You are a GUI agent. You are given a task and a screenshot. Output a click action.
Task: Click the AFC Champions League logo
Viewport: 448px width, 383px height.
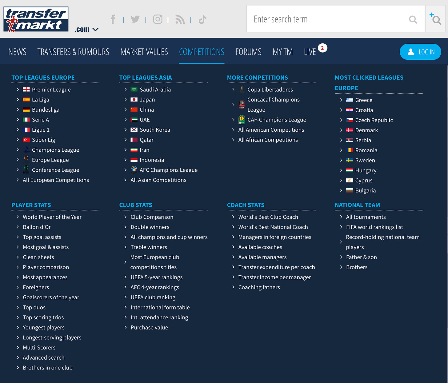click(134, 170)
